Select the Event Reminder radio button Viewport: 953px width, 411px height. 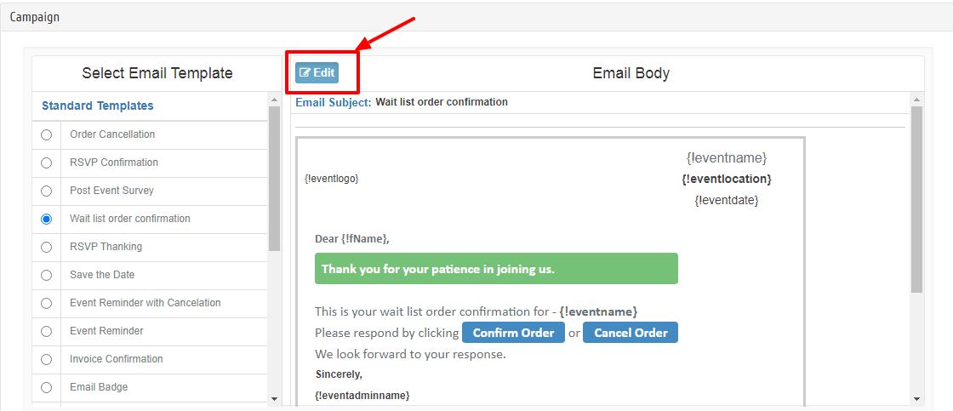(x=46, y=331)
